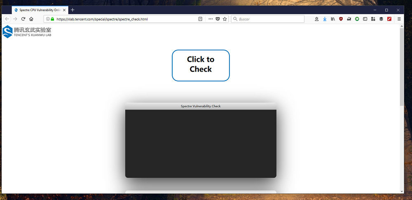Open a new tab with plus button
Viewport: 412px width, 200px height.
[73, 10]
